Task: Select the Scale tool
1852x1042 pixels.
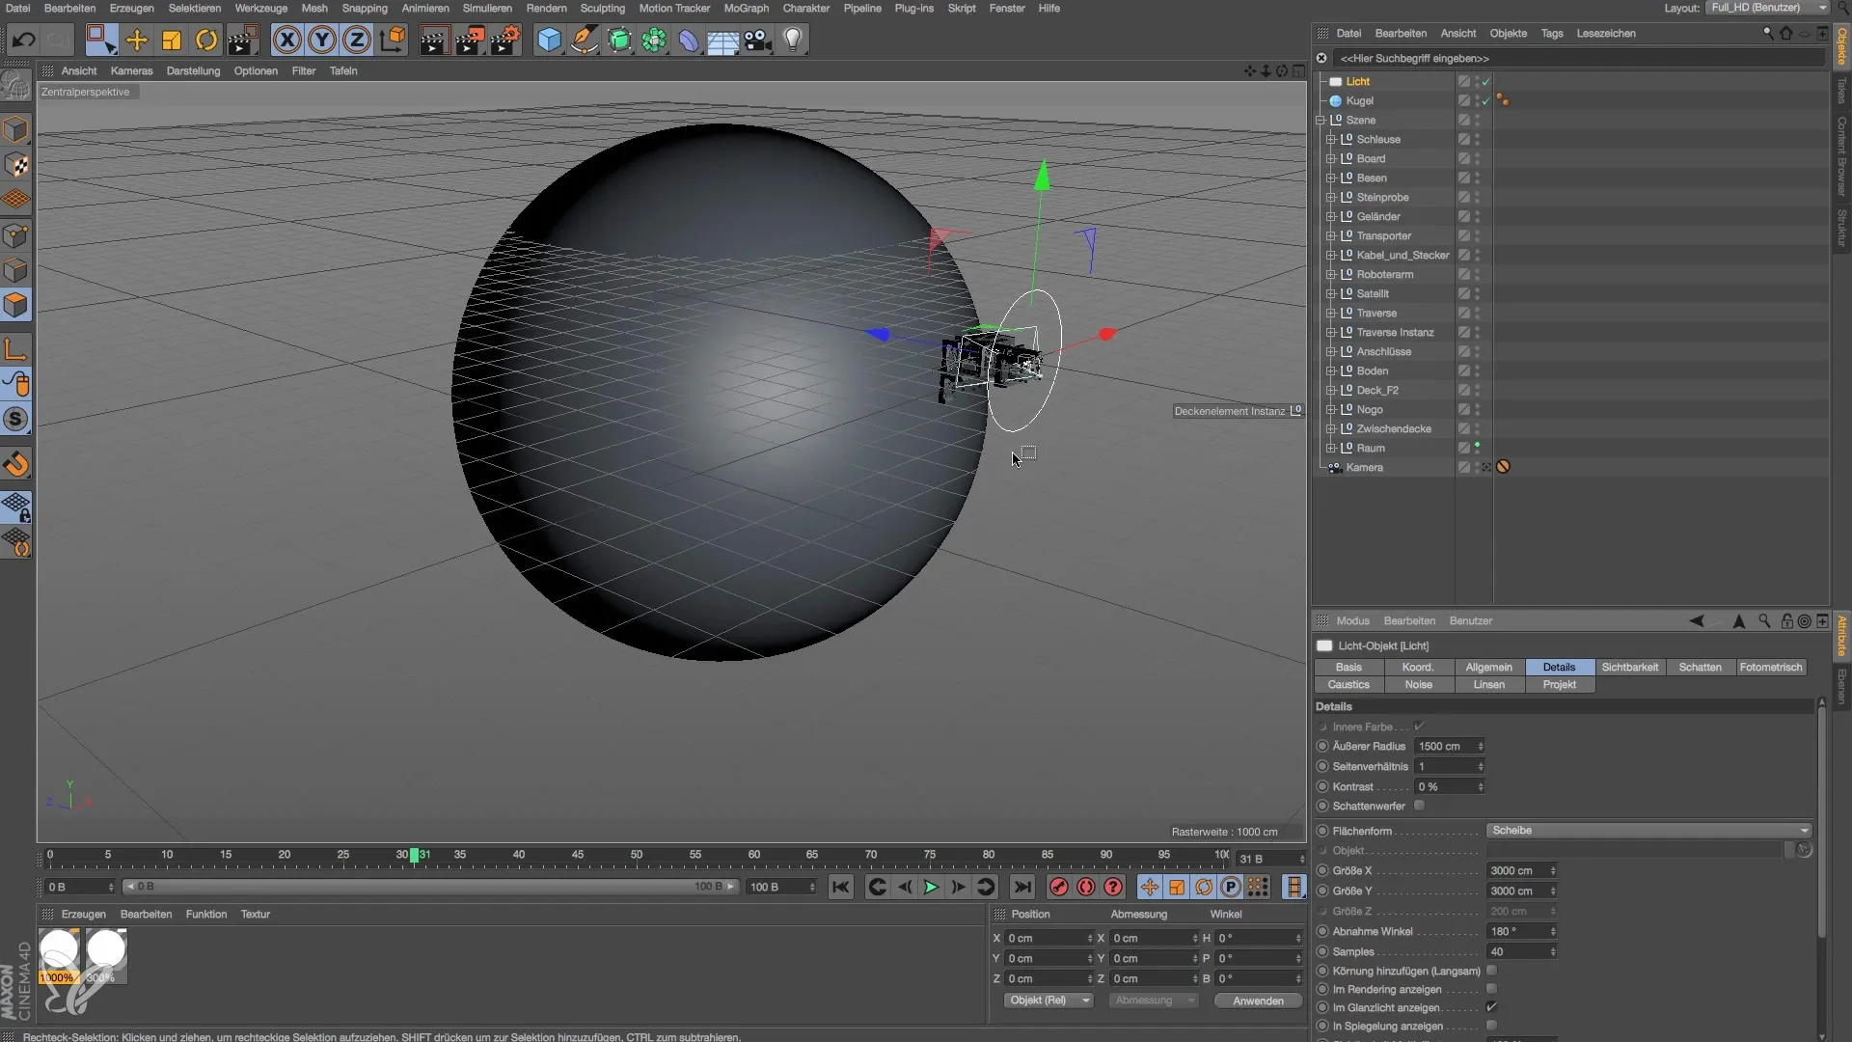Action: (x=172, y=40)
